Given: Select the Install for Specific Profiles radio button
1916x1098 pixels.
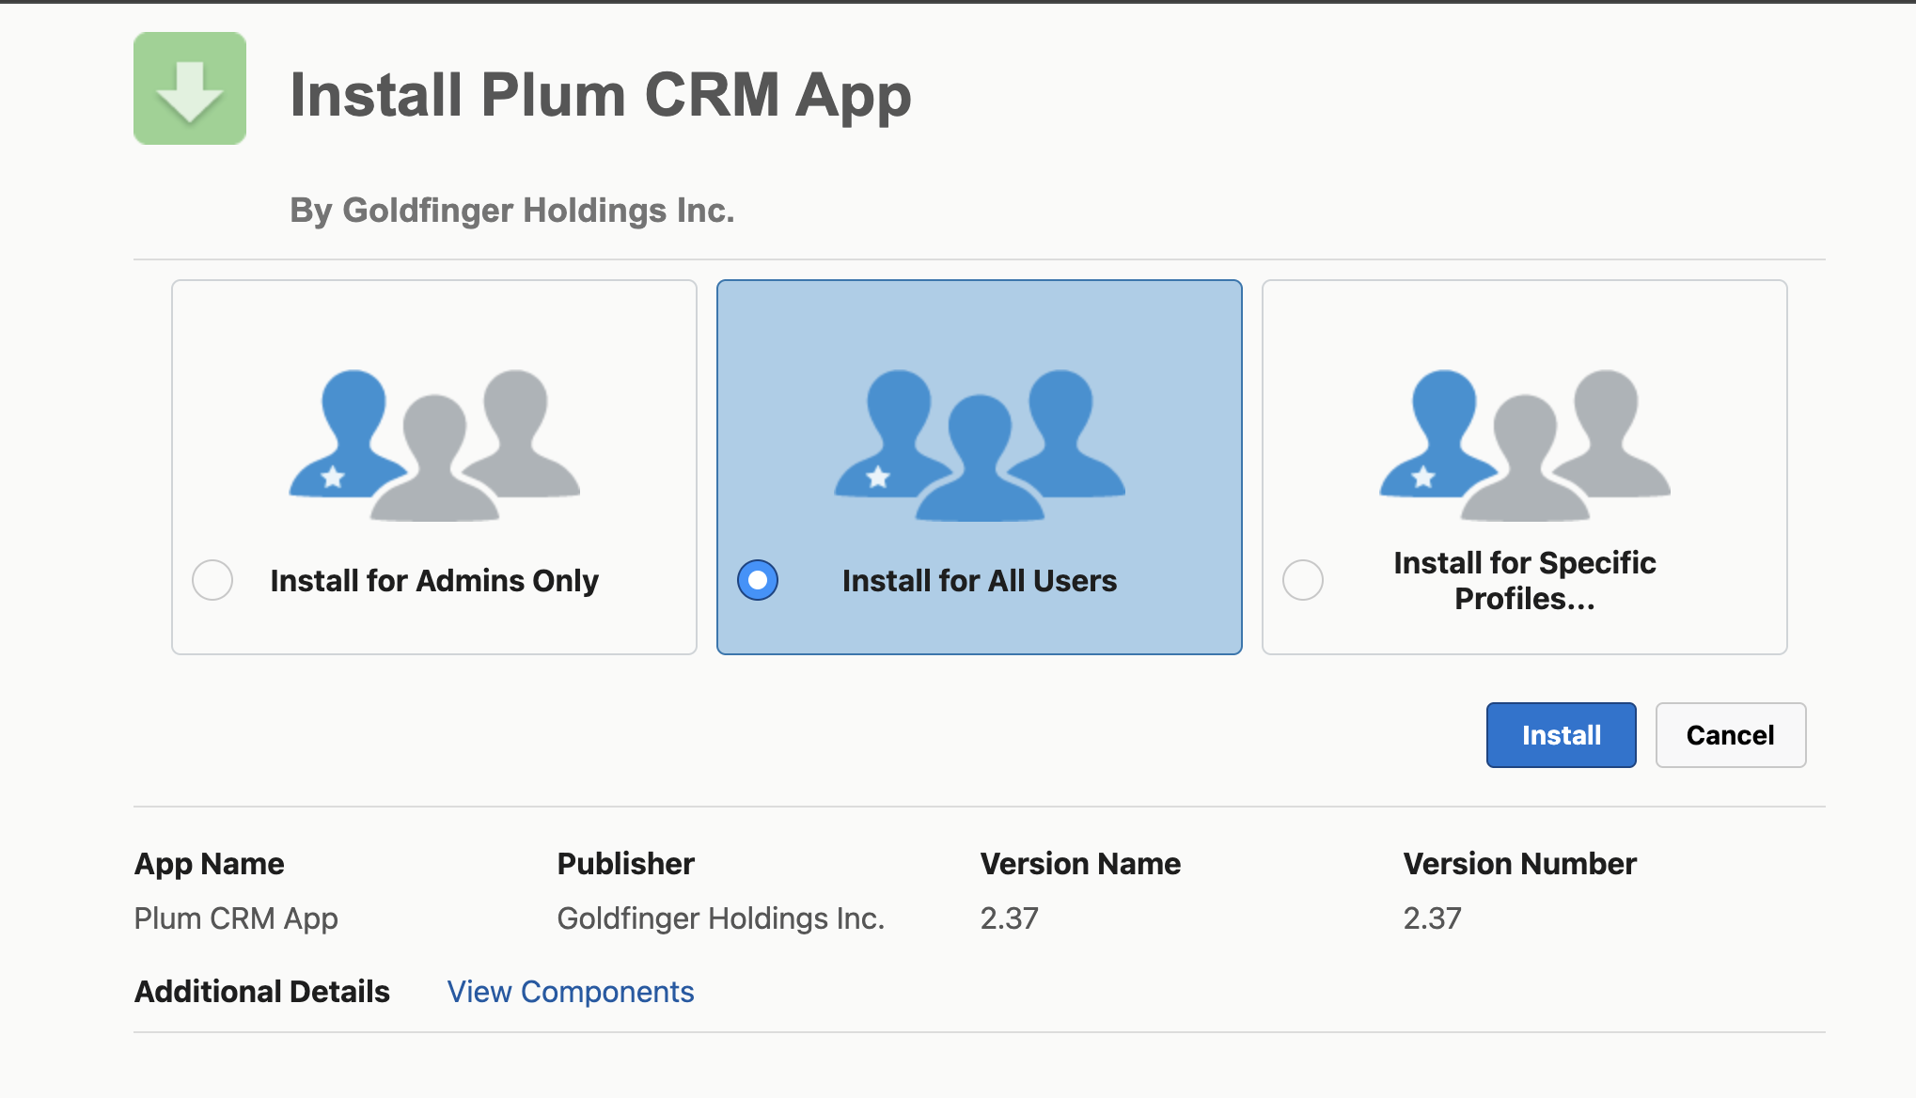Looking at the screenshot, I should point(1303,580).
